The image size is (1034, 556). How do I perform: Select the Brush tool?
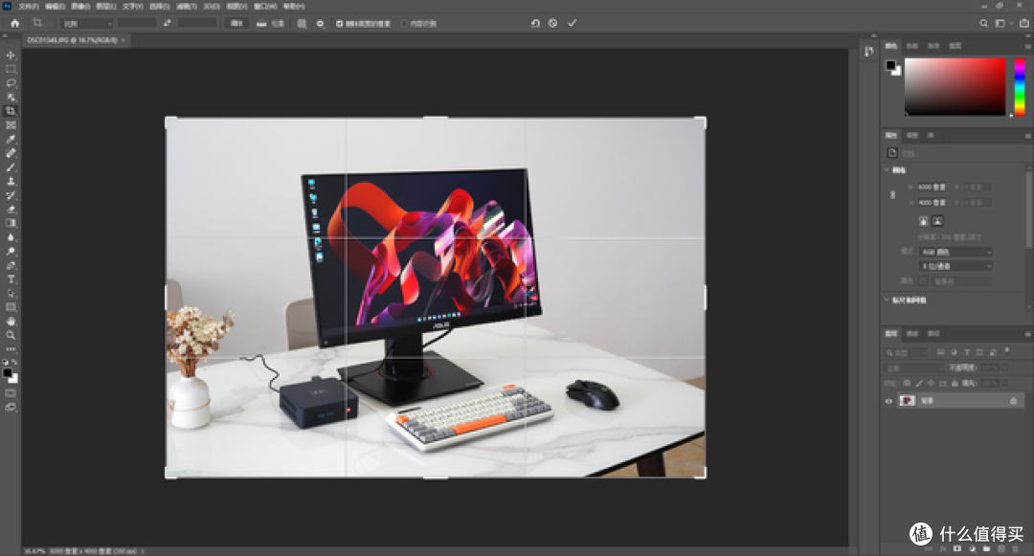click(x=11, y=167)
